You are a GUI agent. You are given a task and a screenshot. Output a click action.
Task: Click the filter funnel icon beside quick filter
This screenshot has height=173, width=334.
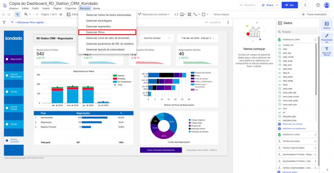(x=4, y=22)
